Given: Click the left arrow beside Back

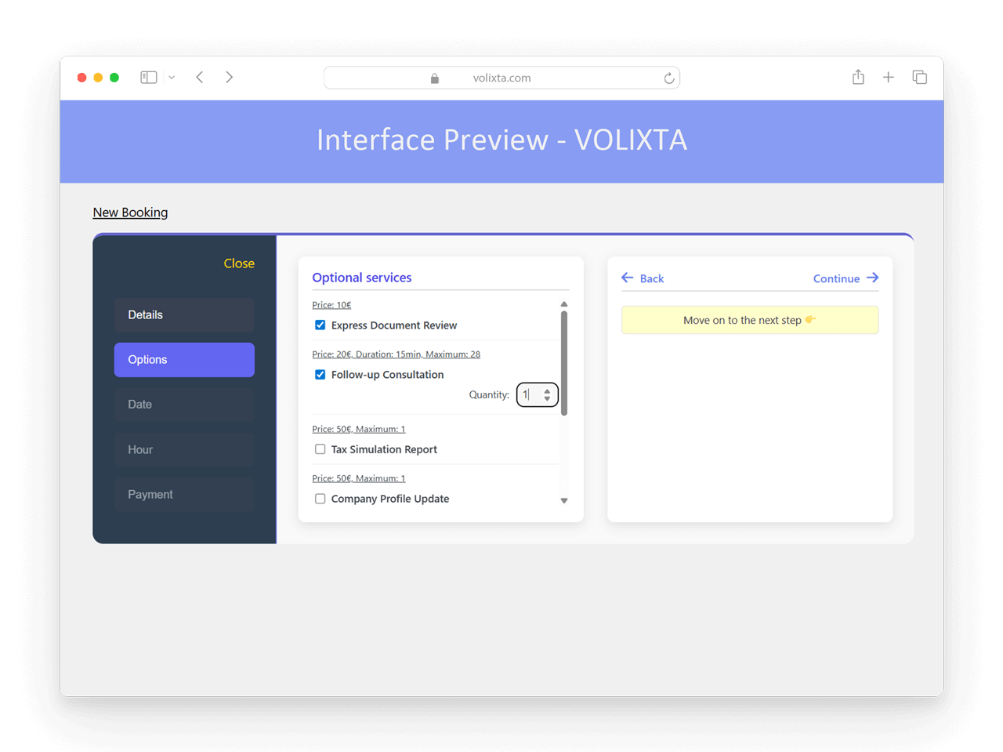Looking at the screenshot, I should coord(628,278).
